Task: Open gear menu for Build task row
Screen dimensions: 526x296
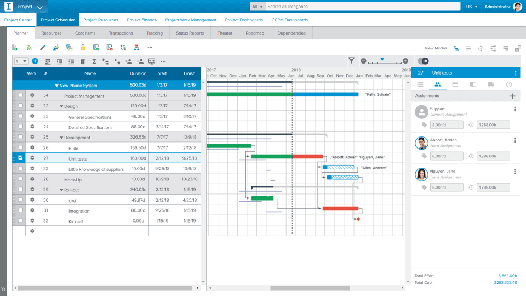Action: [32, 147]
